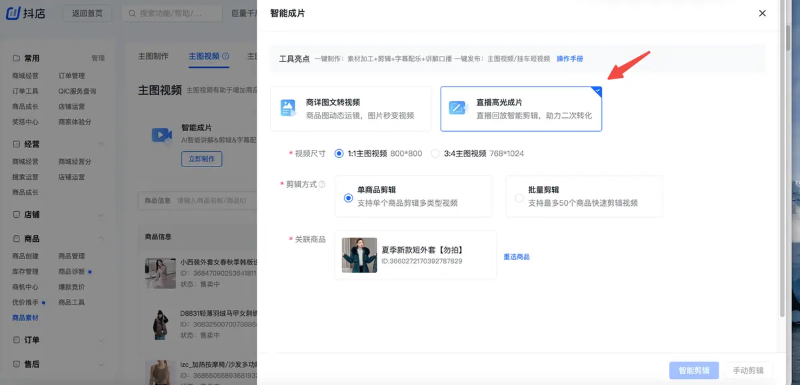The height and width of the screenshot is (385, 800).
Task: Expand the 店铺 sidebar section
Action: 101,215
